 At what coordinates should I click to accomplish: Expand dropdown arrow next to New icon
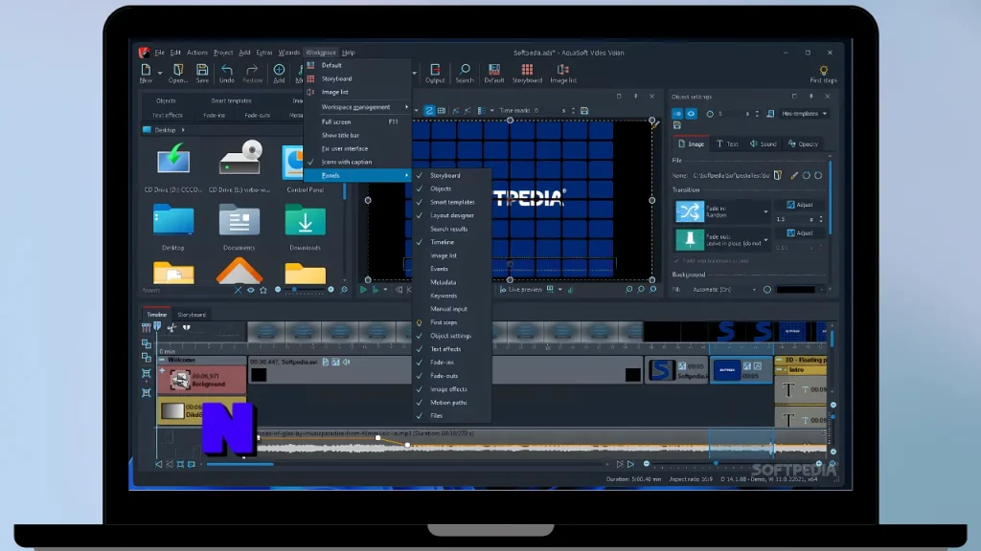point(160,73)
